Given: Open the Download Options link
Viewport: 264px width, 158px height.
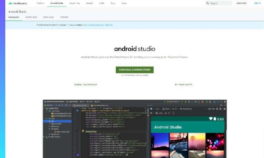Looking at the screenshot, I should pyautogui.click(x=86, y=85).
